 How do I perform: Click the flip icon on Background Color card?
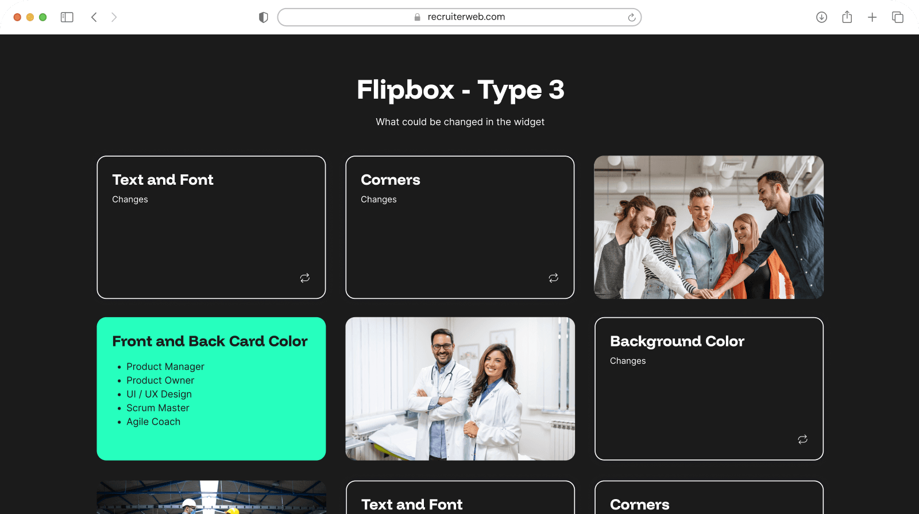pos(802,439)
